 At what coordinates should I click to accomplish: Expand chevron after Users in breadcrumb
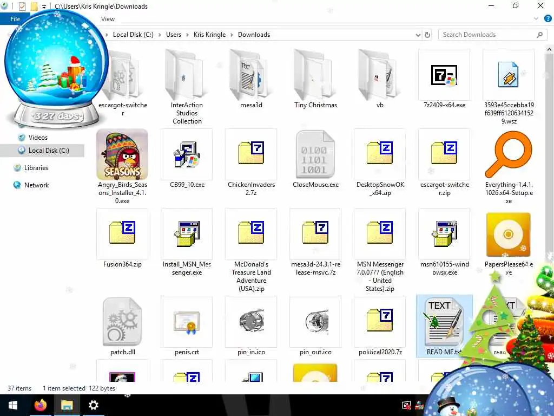[187, 35]
